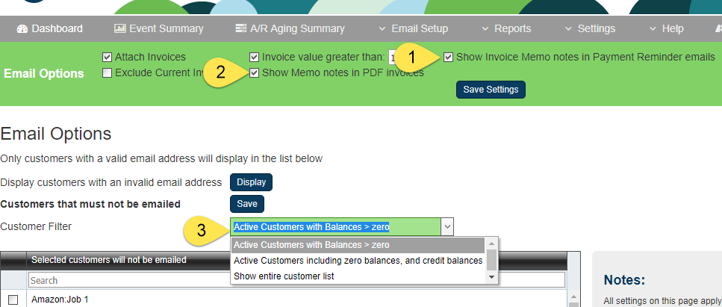Click the chevron icon beside Settings
The height and width of the screenshot is (307, 722).
567,29
